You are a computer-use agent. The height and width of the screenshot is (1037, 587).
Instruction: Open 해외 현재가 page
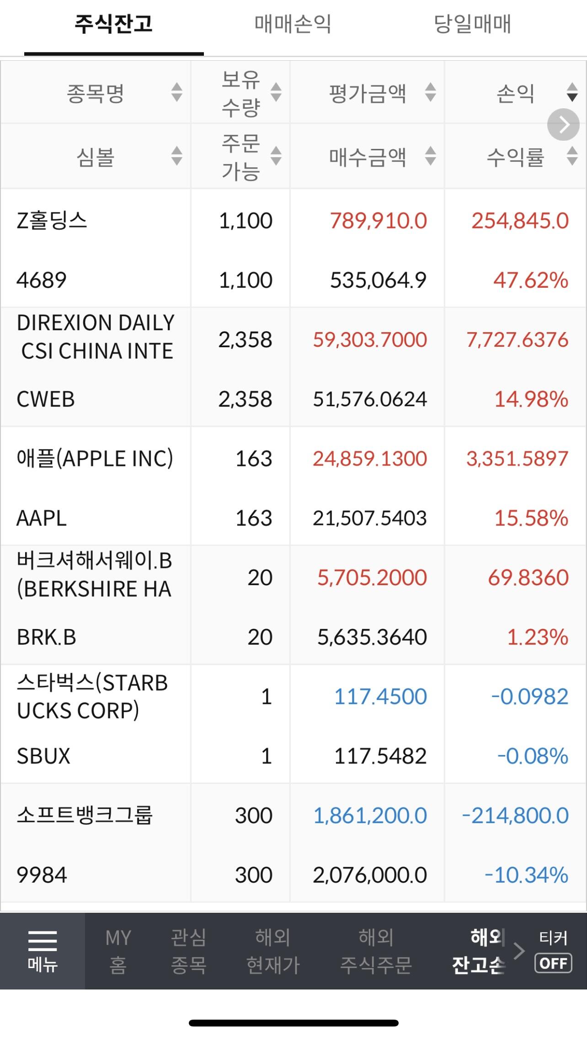coord(273,952)
